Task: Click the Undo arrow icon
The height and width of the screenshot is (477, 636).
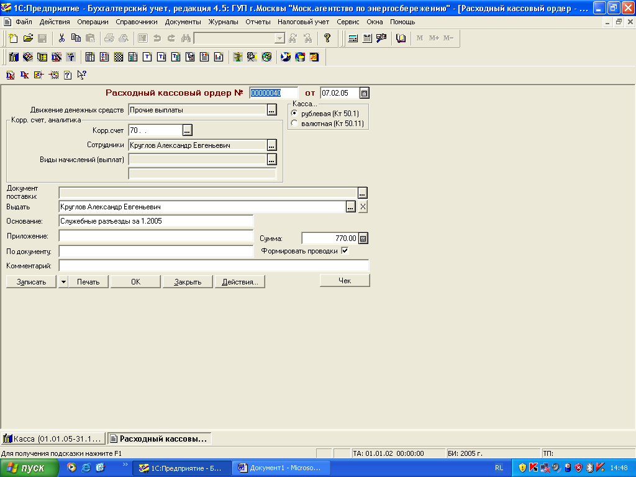Action: [x=157, y=38]
